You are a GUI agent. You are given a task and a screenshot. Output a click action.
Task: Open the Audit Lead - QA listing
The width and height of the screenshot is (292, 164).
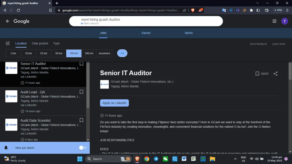point(43,101)
